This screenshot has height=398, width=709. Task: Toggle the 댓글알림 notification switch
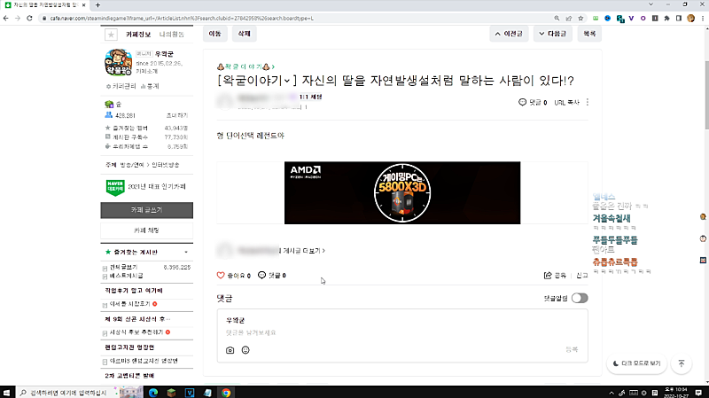pos(580,298)
